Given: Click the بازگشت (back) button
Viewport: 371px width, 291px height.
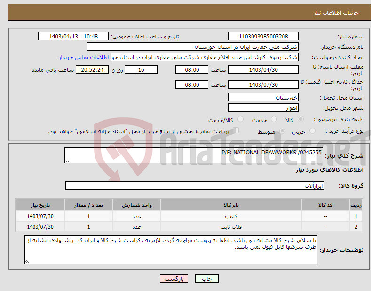Looking at the screenshot, I should 174,278.
